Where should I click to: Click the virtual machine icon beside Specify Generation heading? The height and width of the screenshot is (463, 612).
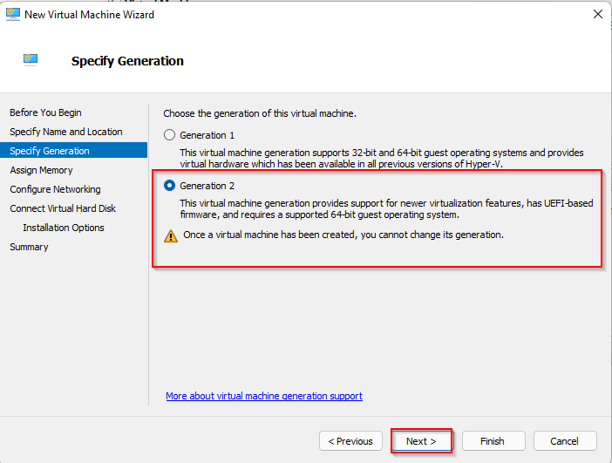[x=31, y=60]
